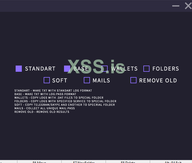
Task: Click the WALLETS description line
Action: [59, 98]
